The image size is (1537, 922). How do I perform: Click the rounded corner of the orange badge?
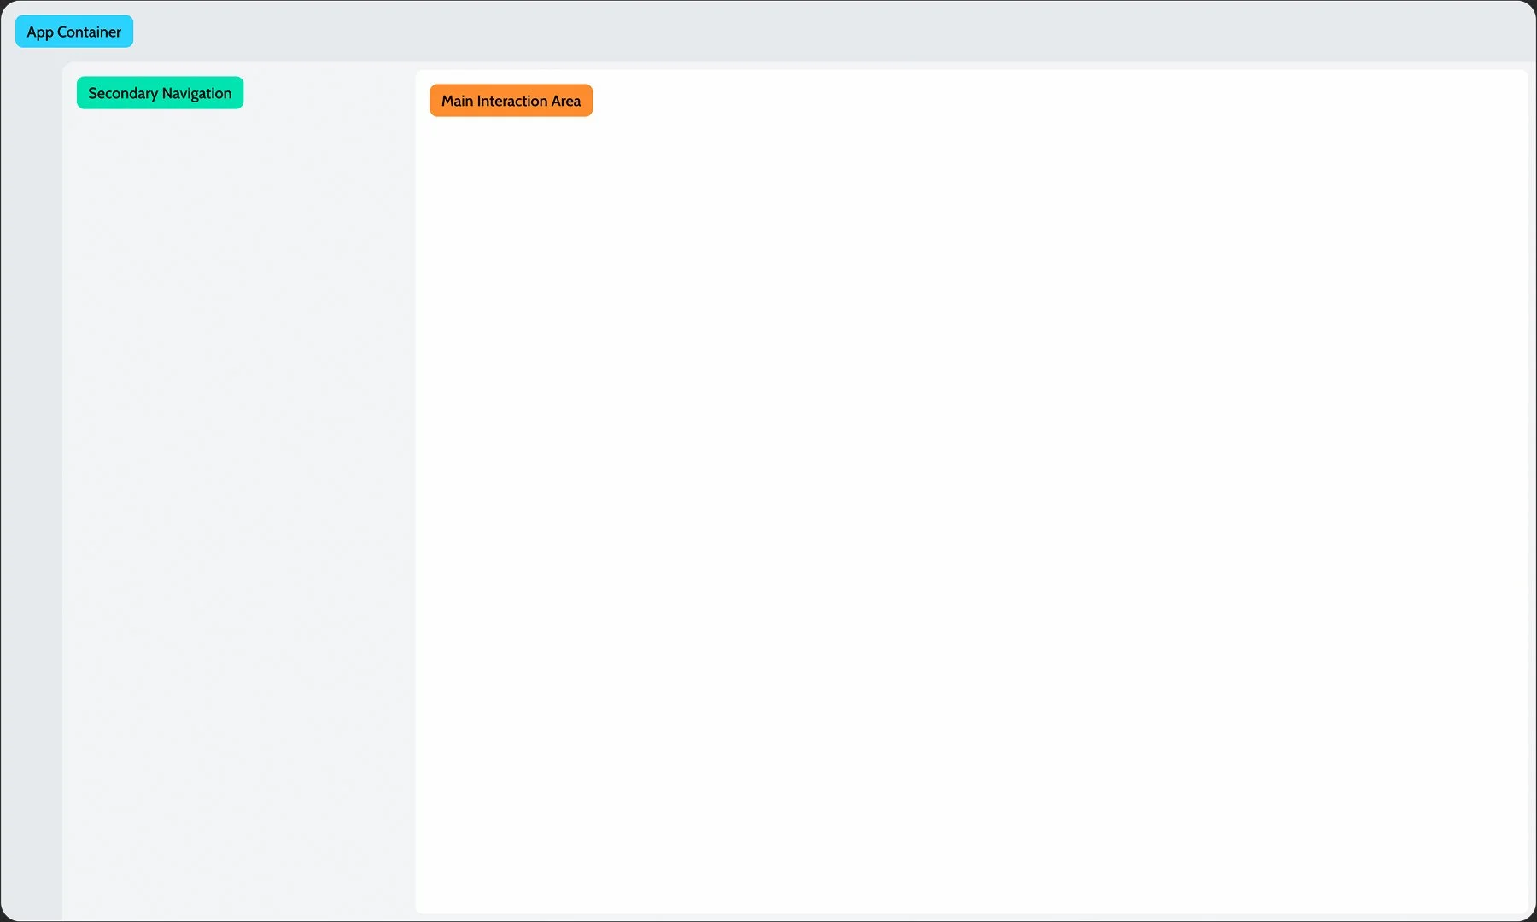point(434,90)
